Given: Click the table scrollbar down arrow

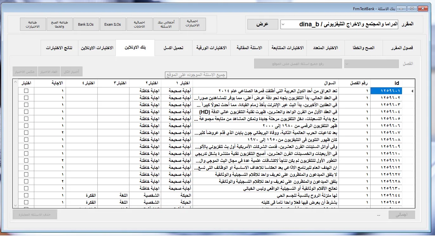Looking at the screenshot, I should click(x=16, y=206).
